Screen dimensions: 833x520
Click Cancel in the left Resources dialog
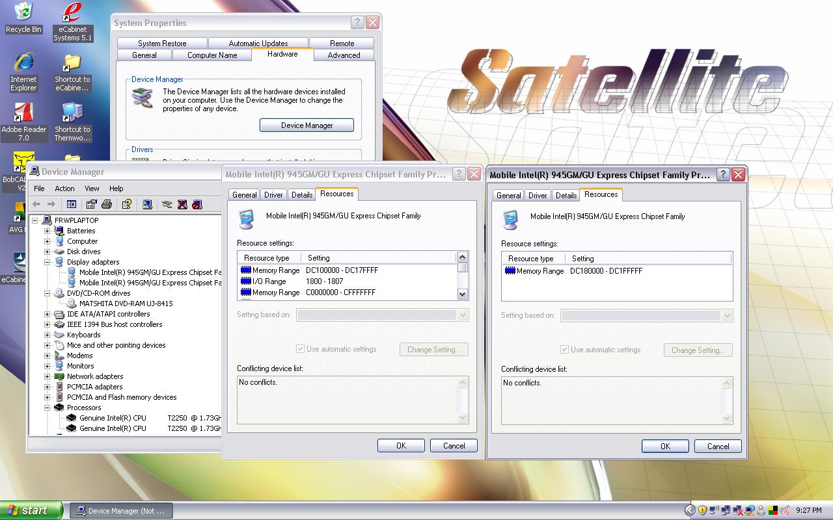(x=454, y=445)
